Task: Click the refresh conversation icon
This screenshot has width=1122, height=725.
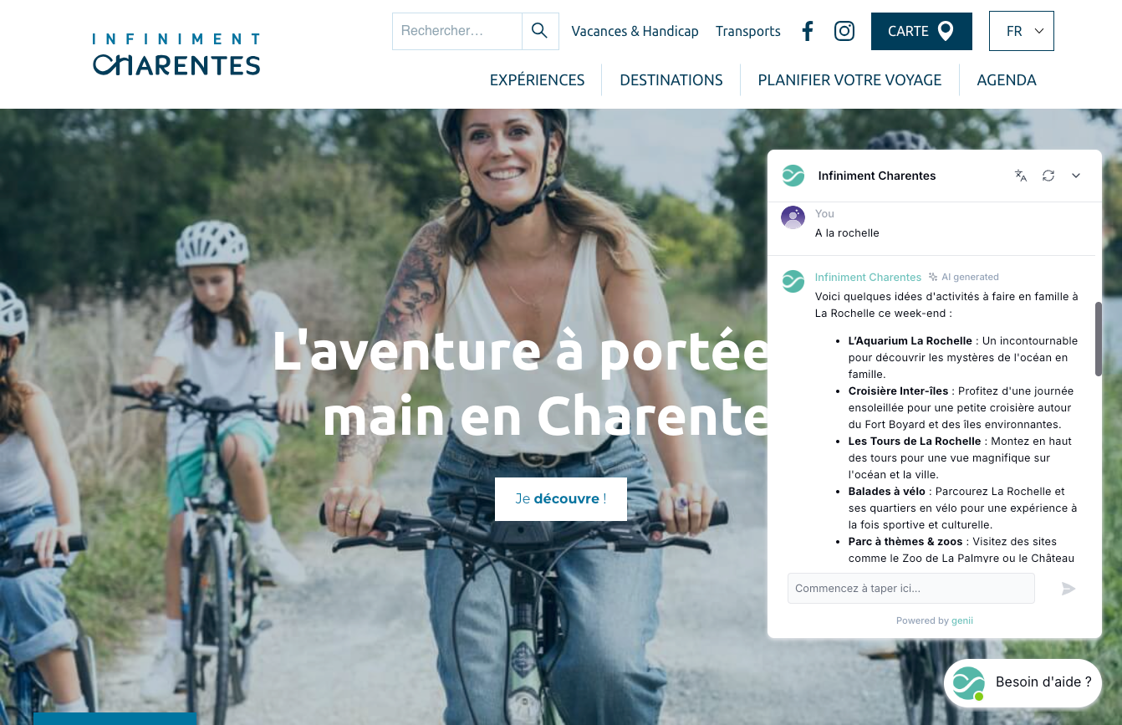Action: click(1048, 176)
